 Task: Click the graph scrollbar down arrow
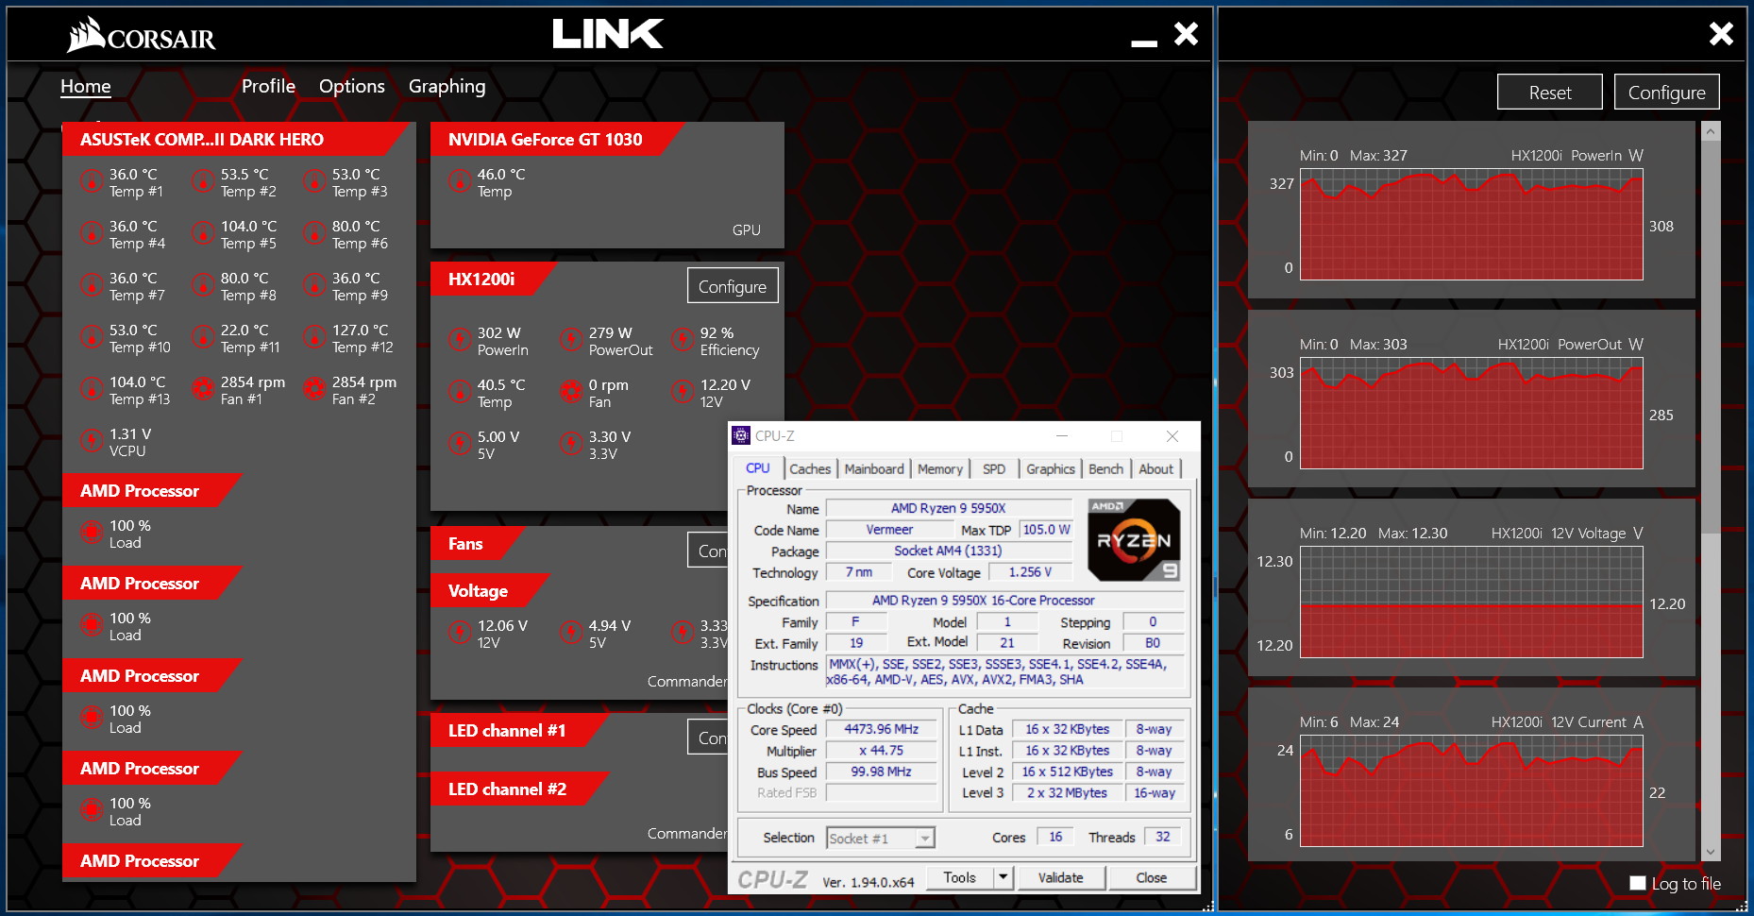[1711, 852]
